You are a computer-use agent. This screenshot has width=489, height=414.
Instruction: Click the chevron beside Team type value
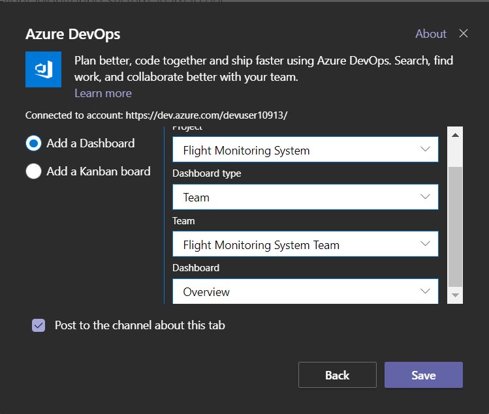[x=426, y=197]
